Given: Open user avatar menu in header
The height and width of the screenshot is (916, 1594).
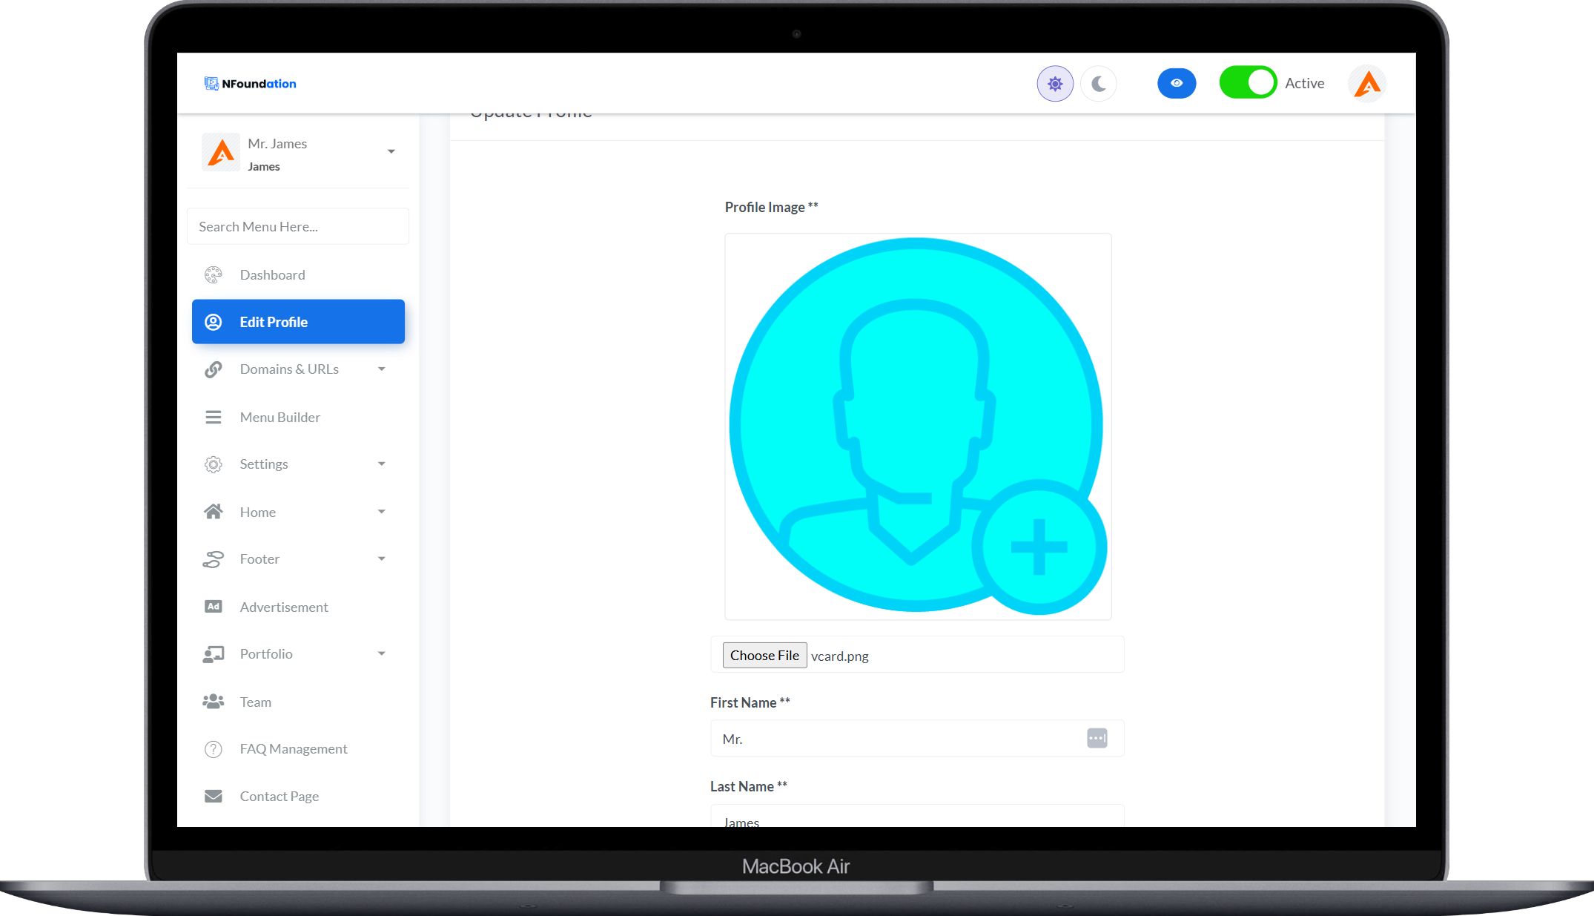Looking at the screenshot, I should tap(1366, 84).
